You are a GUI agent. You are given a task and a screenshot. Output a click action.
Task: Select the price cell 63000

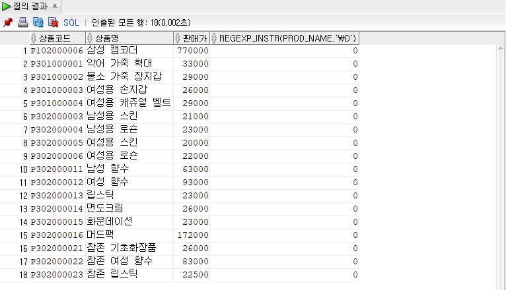(x=192, y=169)
